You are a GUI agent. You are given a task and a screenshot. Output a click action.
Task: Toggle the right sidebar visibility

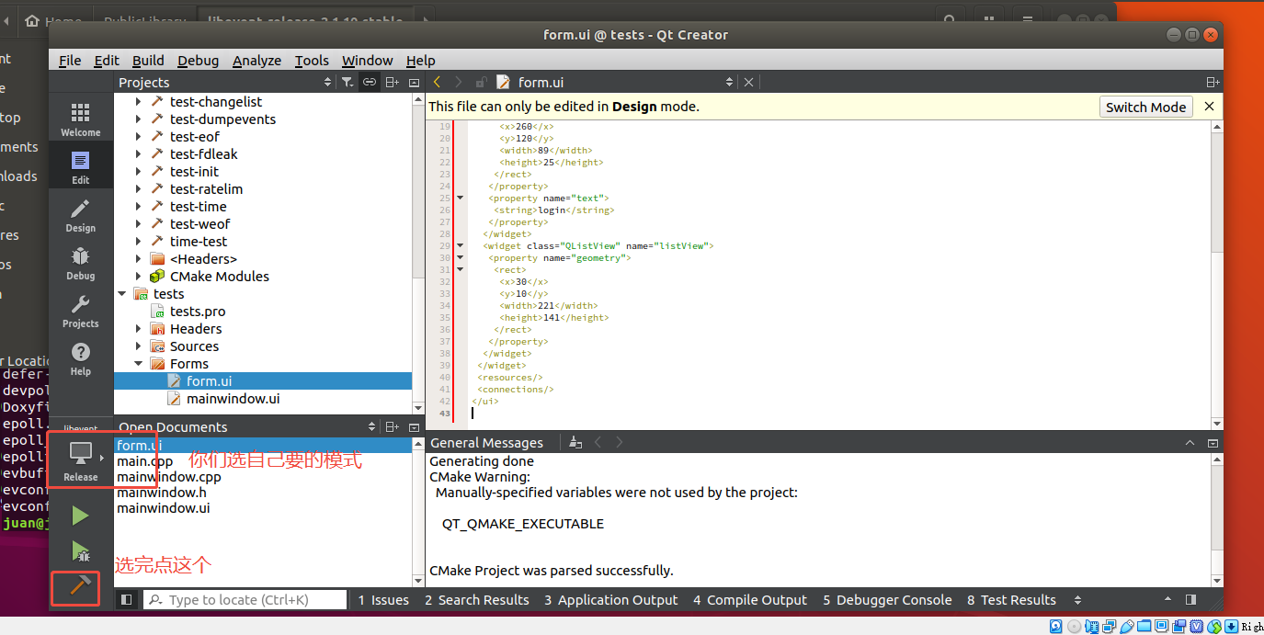coord(1190,599)
